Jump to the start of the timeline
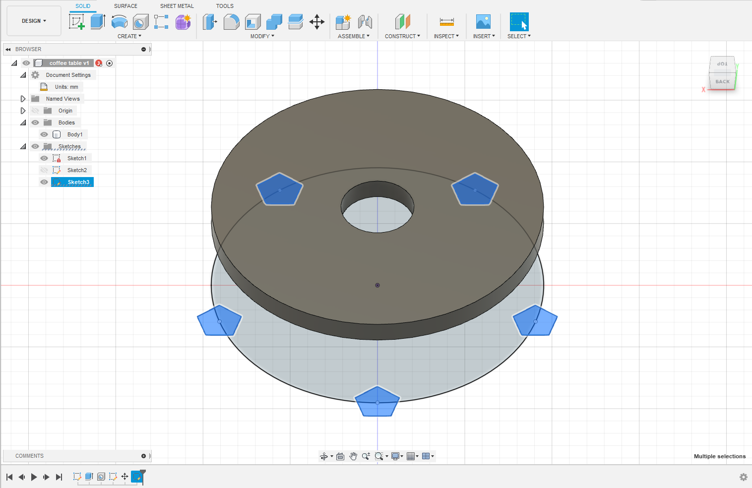752x488 pixels. coord(9,477)
